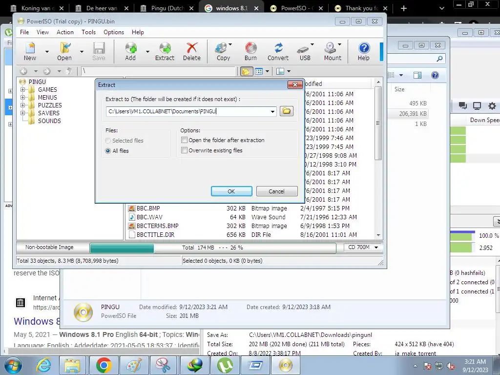500x375 pixels.
Task: Click the Windows Start button
Action: click(13, 365)
